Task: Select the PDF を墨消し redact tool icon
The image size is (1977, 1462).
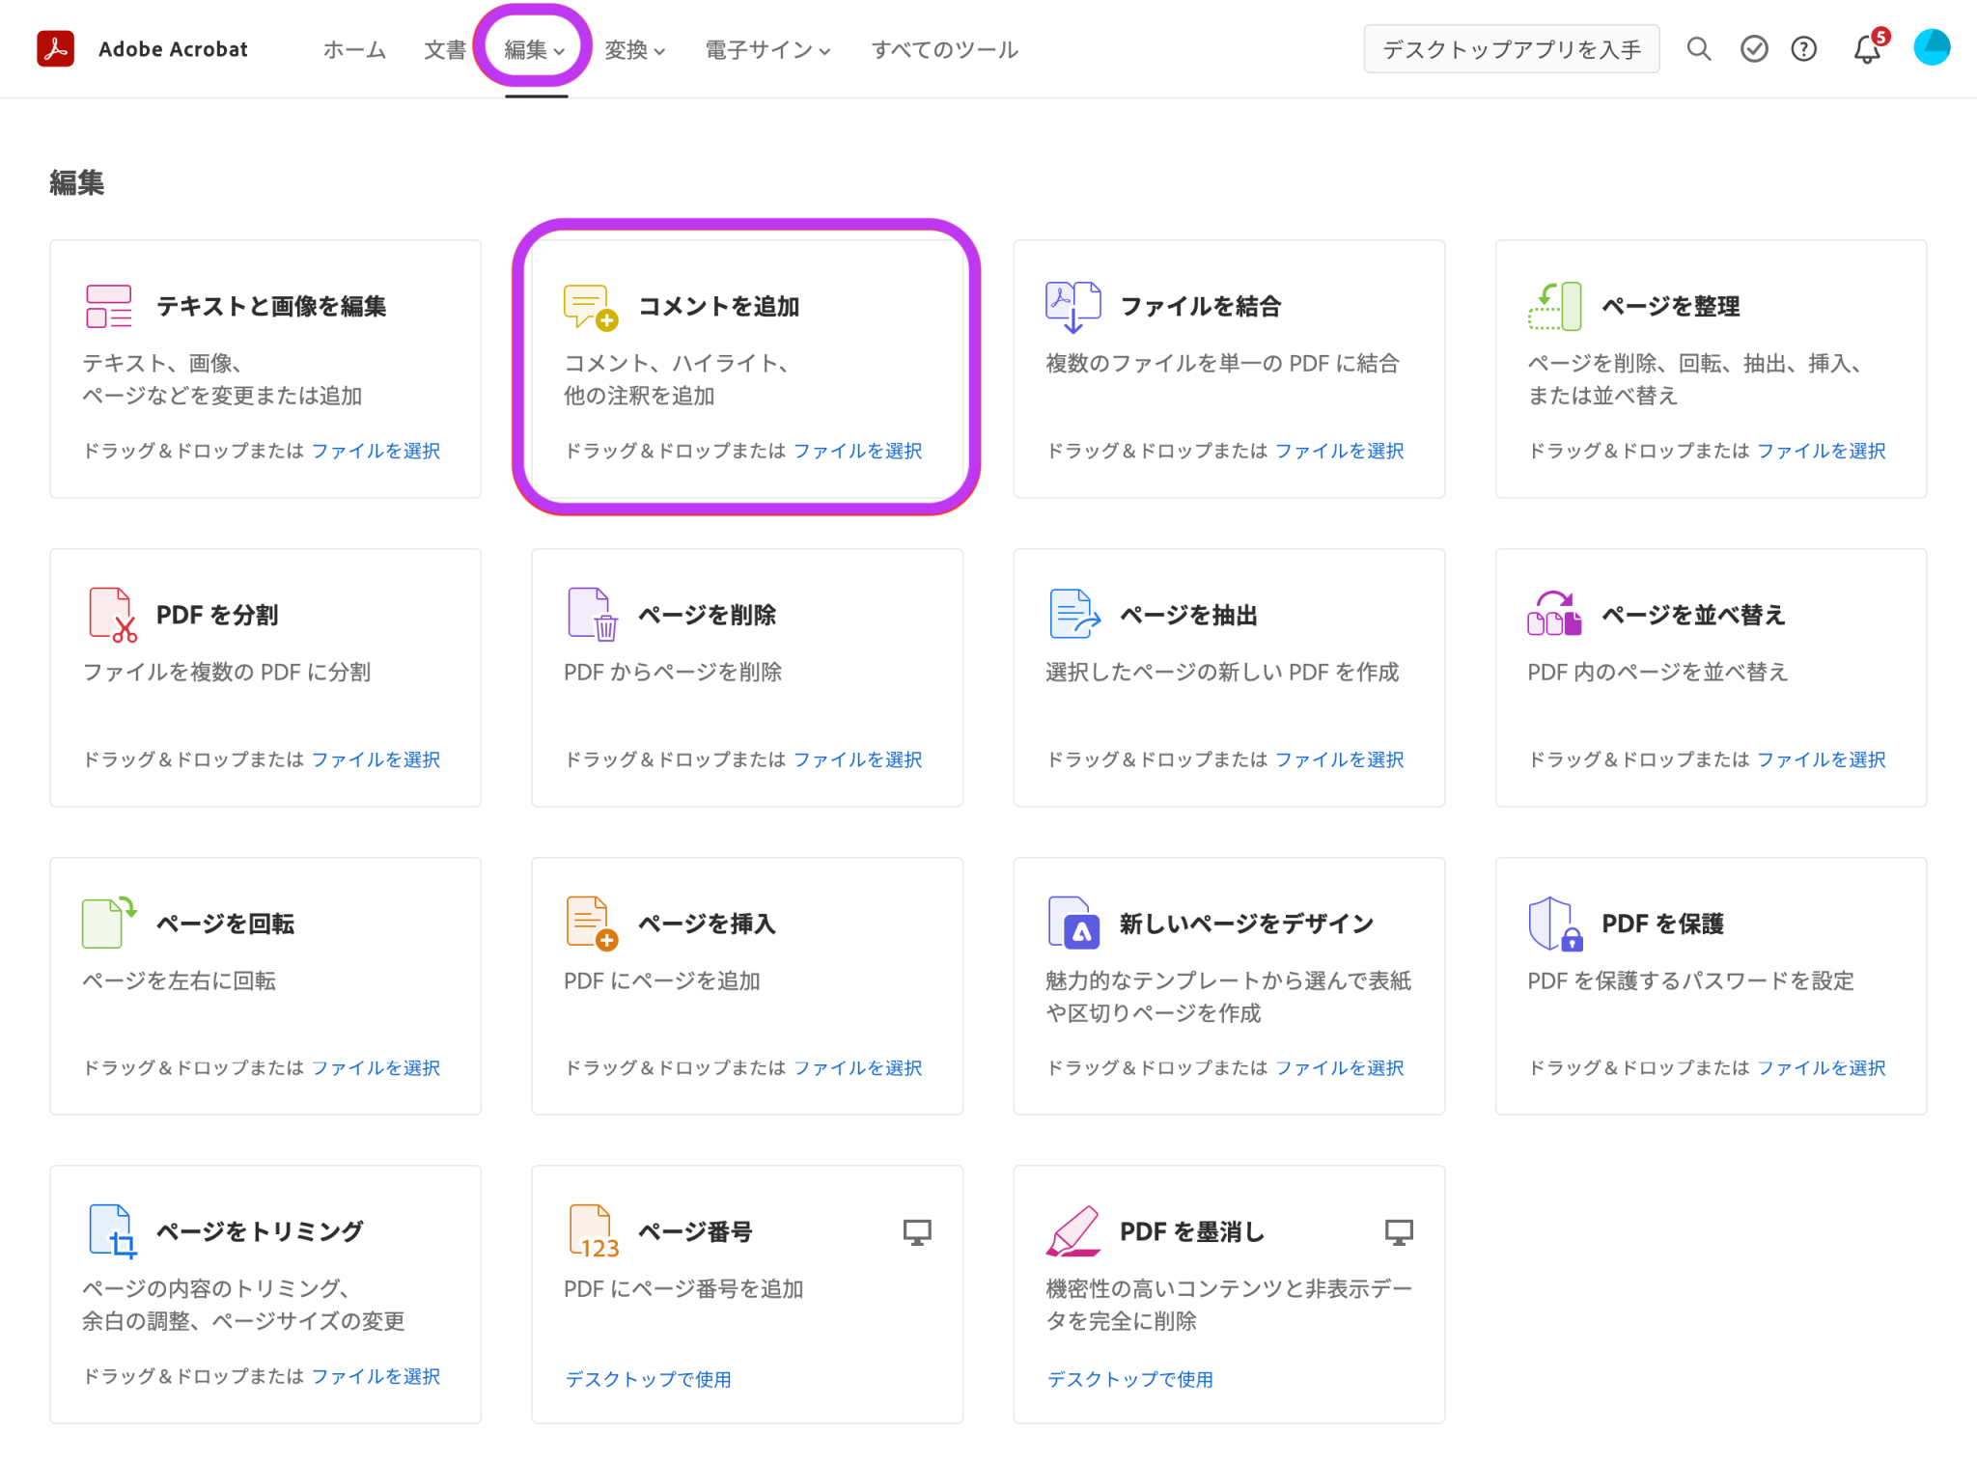Action: (x=1074, y=1229)
